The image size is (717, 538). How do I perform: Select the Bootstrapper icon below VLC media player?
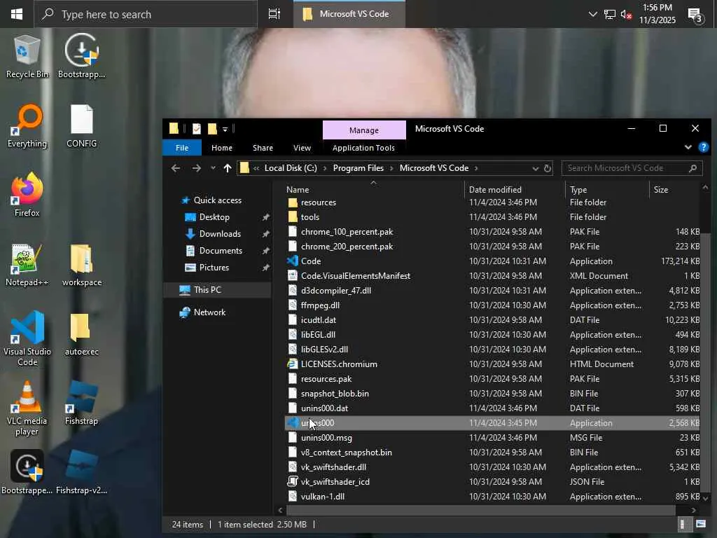tap(27, 472)
